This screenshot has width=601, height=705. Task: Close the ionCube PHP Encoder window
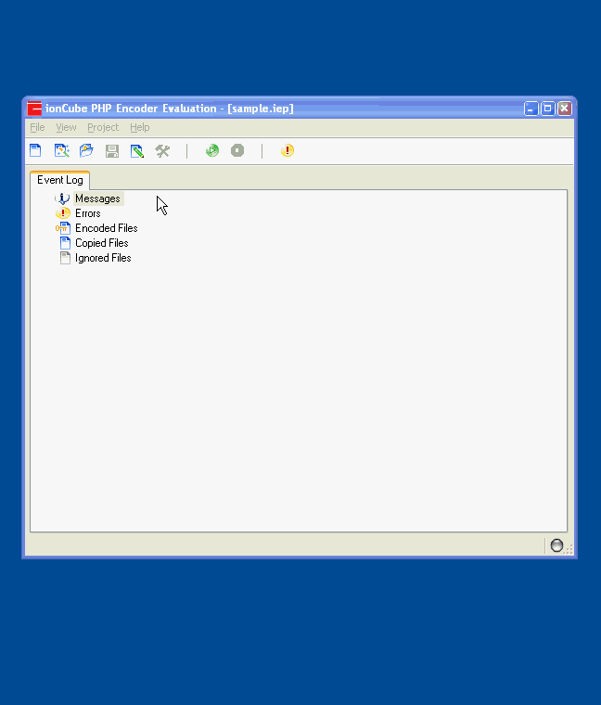click(565, 109)
